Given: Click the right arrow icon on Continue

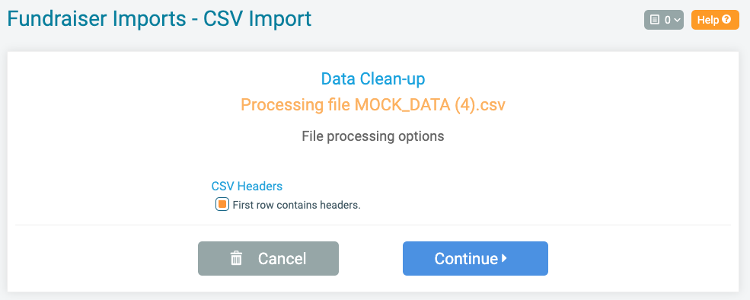Looking at the screenshot, I should pos(504,258).
